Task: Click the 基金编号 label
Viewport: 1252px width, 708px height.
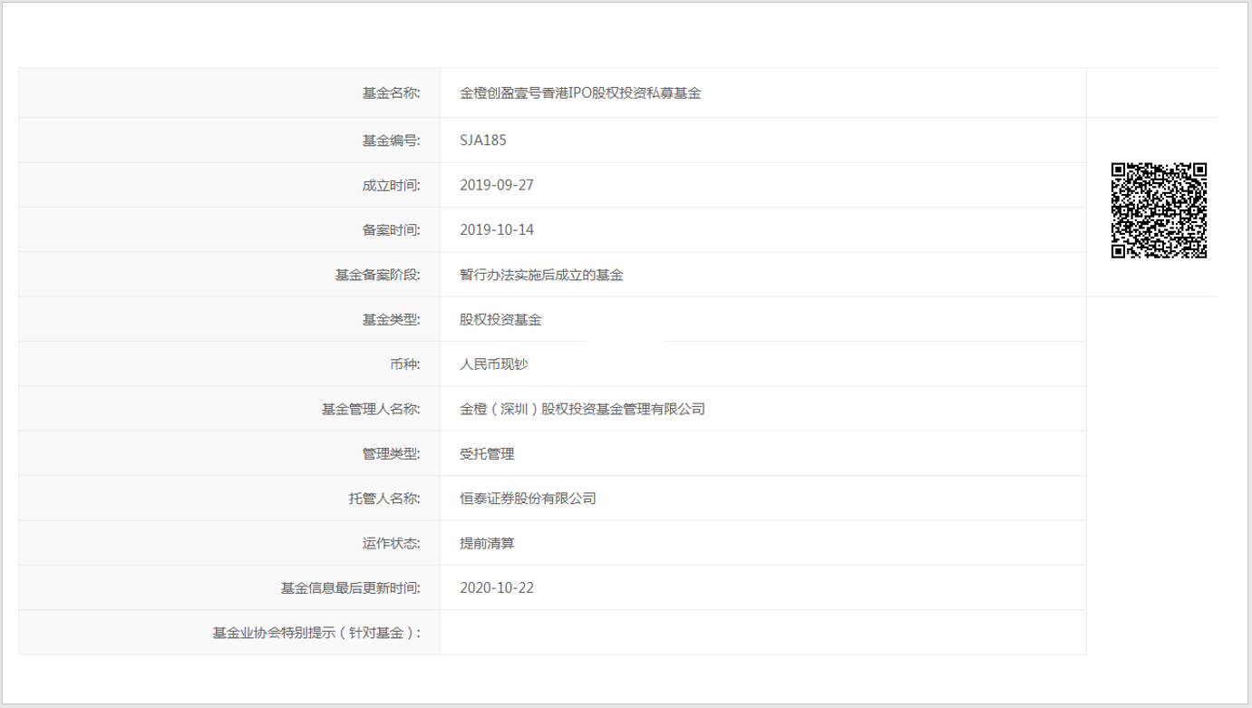Action: (x=392, y=140)
